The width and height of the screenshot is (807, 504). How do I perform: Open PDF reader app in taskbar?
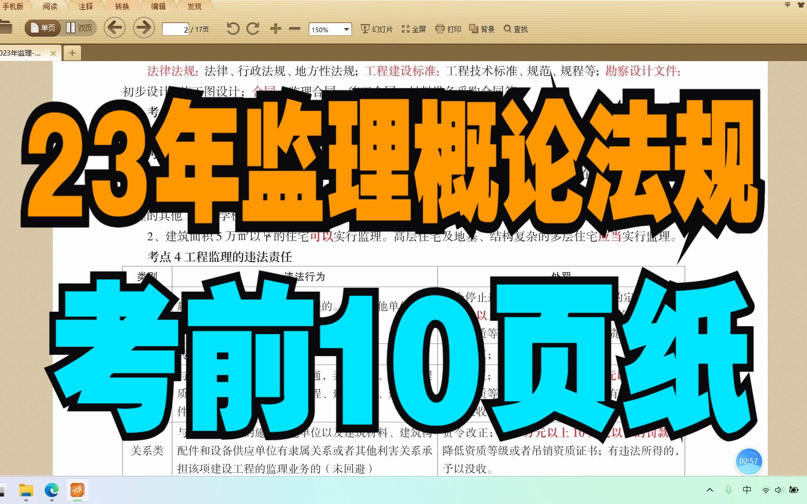pos(77,490)
